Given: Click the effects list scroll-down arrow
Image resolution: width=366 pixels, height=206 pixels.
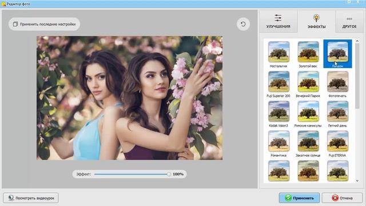Looking at the screenshot, I should [357, 181].
